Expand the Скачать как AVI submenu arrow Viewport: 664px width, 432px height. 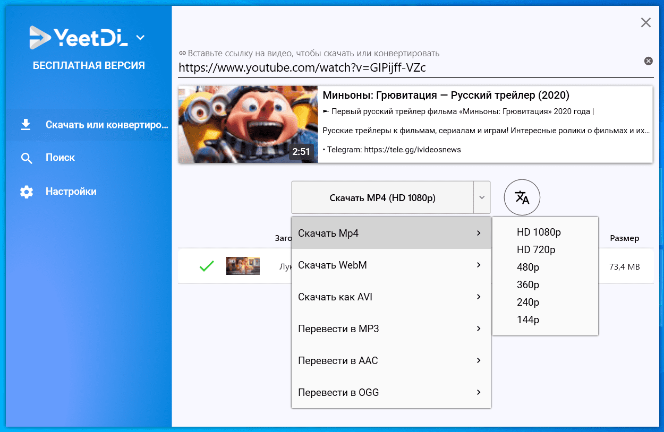click(x=479, y=297)
